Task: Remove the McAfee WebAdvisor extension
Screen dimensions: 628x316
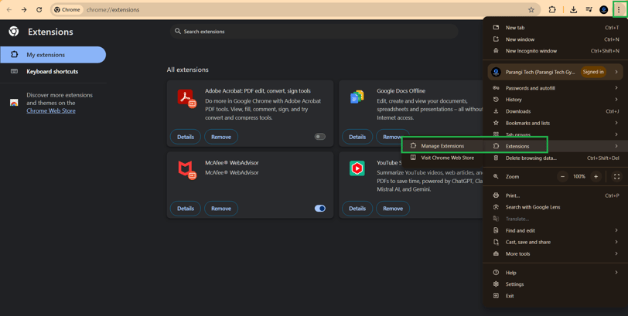Action: point(221,209)
